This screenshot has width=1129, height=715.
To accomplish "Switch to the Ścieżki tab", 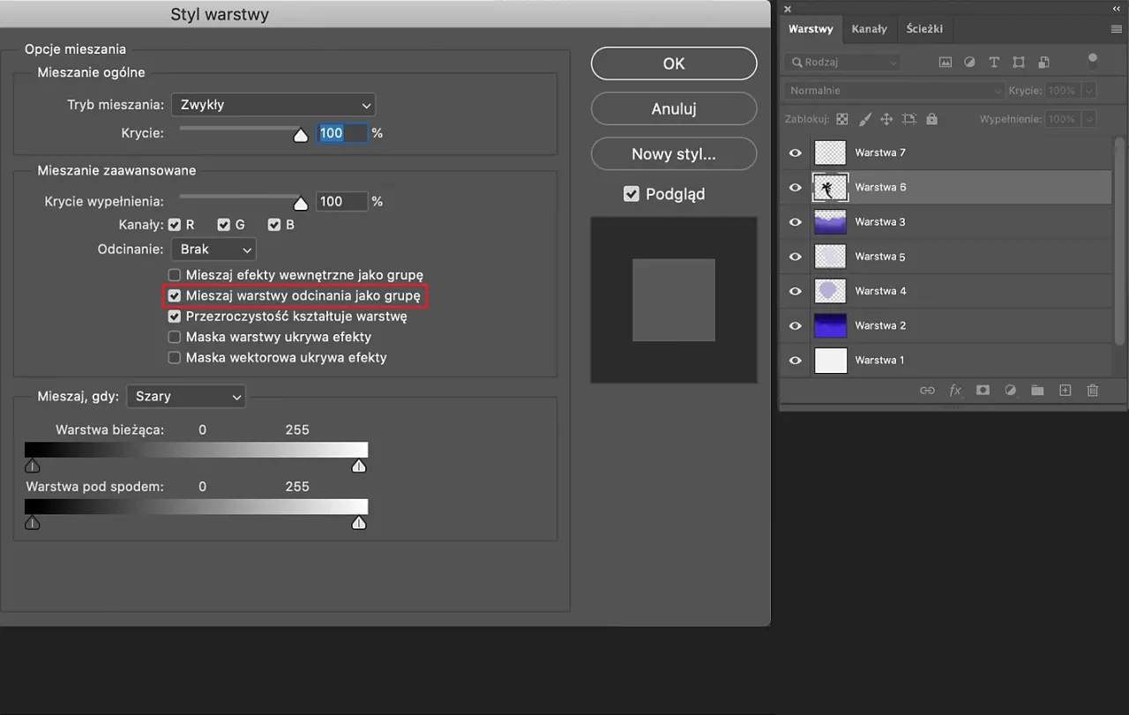I will coord(925,28).
